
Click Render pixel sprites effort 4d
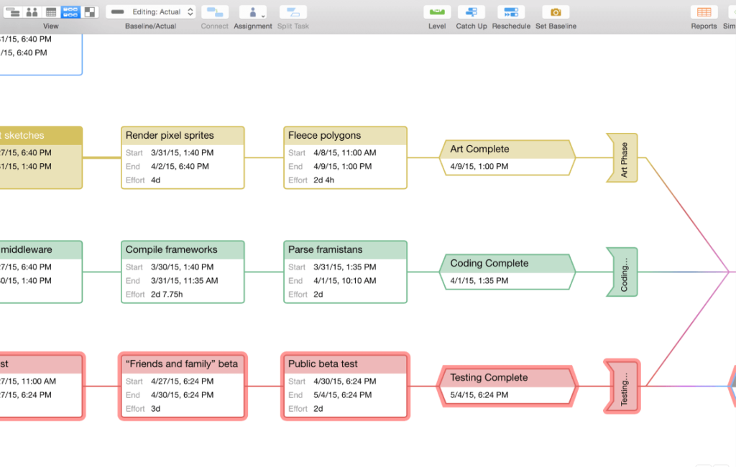pos(155,180)
